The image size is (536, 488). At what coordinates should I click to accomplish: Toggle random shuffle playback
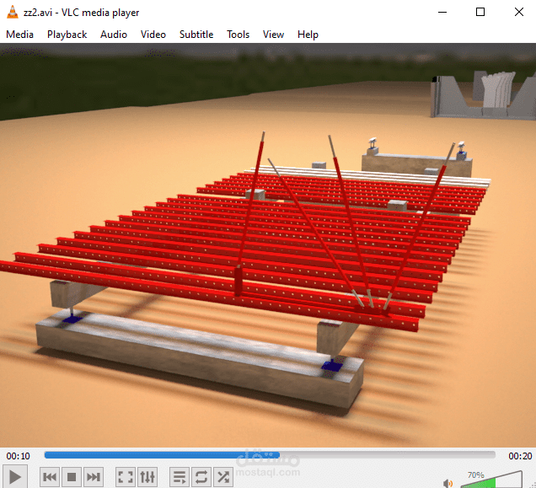223,477
